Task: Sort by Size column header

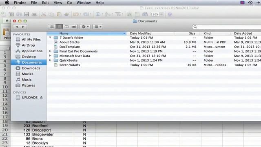Action: point(187,33)
